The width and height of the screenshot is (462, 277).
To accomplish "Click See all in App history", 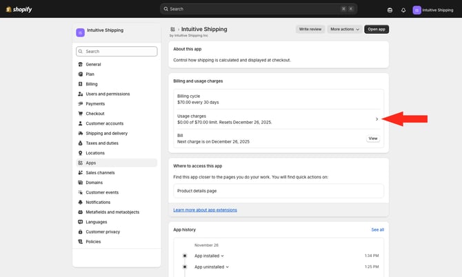I will click(x=377, y=229).
